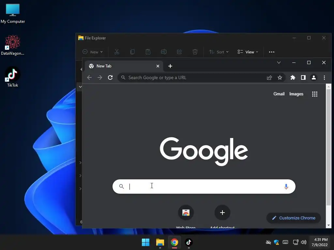This screenshot has width=334, height=250.
Task: Open Chrome Extensions puzzle icon
Action: click(293, 77)
